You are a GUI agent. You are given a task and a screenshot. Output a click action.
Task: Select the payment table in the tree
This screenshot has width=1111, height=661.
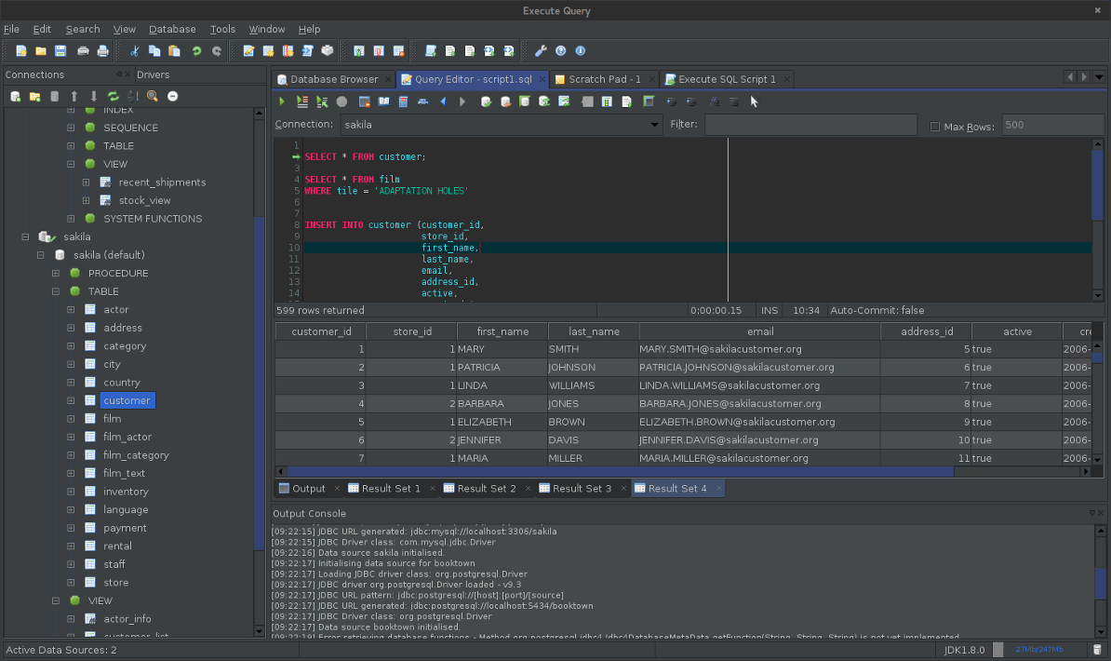(125, 528)
